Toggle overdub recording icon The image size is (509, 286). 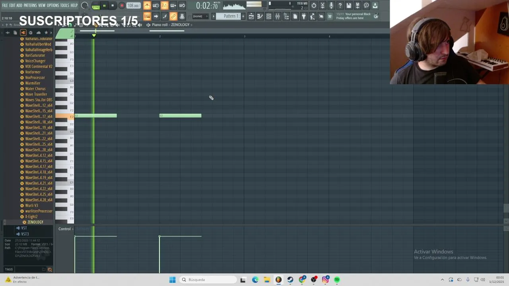tap(173, 6)
